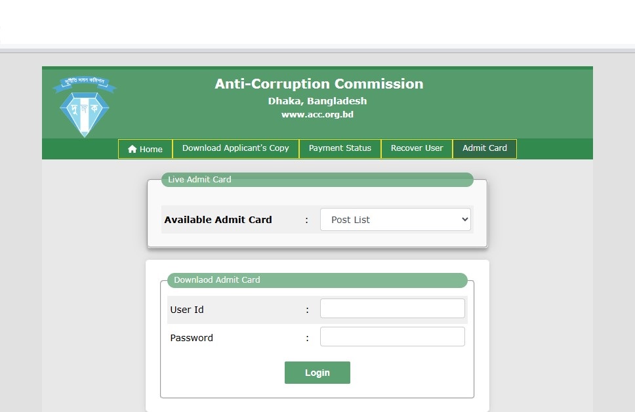Click into the Password input box
This screenshot has width=635, height=412.
(392, 337)
